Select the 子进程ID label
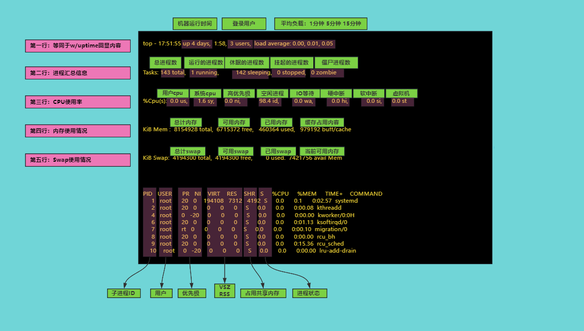The image size is (584, 331). pyautogui.click(x=124, y=293)
